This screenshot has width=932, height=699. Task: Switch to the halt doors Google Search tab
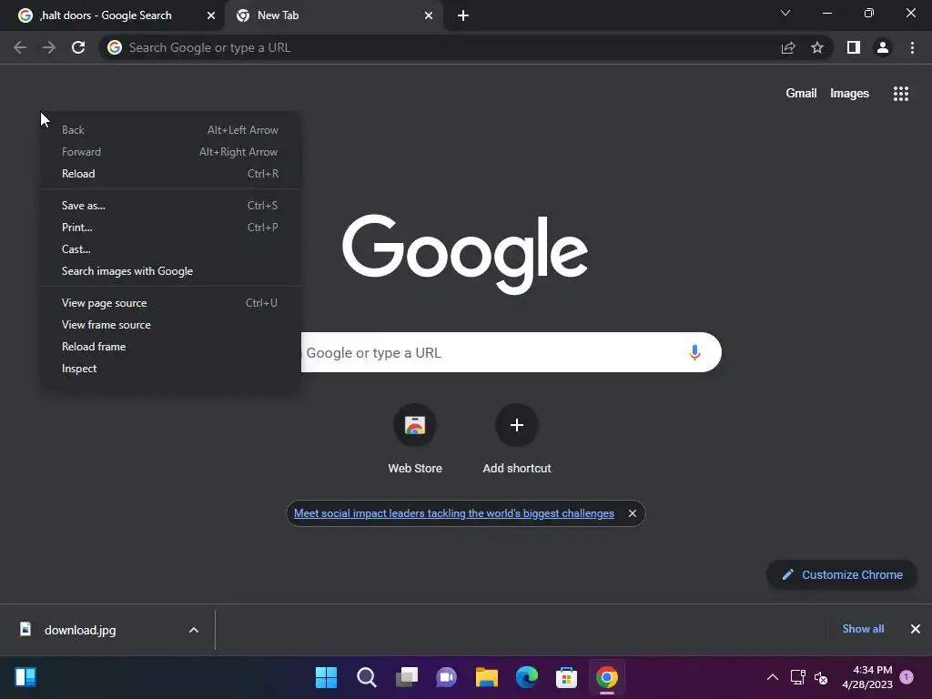113,15
